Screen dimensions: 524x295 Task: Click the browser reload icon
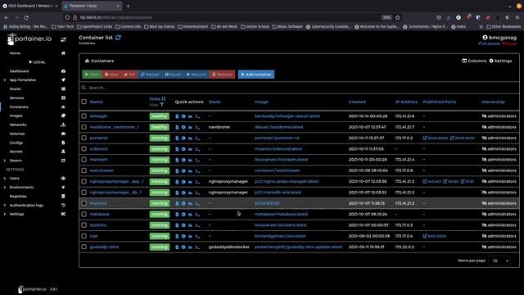click(26, 17)
